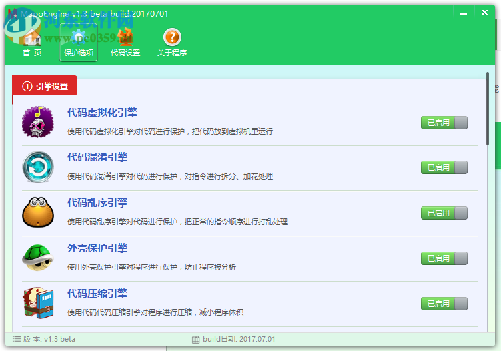Click the purple skull 代码虚拟化引擎 icon
The width and height of the screenshot is (501, 351).
[38, 122]
